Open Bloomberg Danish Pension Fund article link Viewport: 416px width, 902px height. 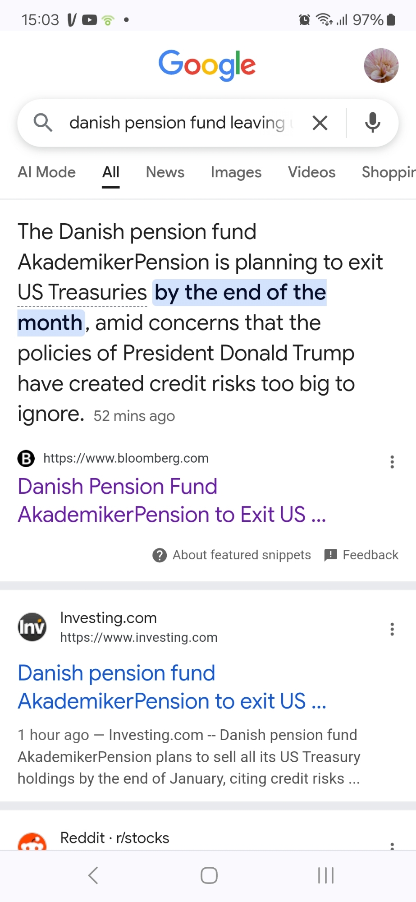point(171,501)
